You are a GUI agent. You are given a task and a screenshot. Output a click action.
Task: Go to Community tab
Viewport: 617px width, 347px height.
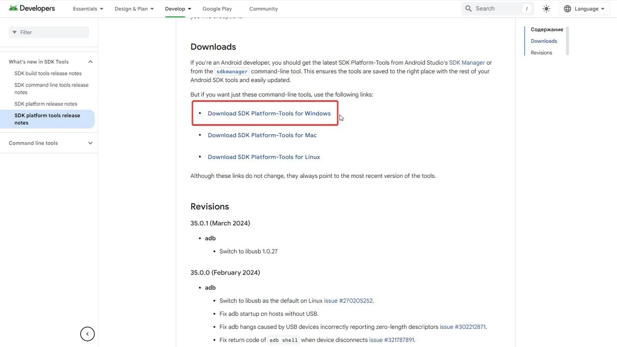click(x=264, y=9)
